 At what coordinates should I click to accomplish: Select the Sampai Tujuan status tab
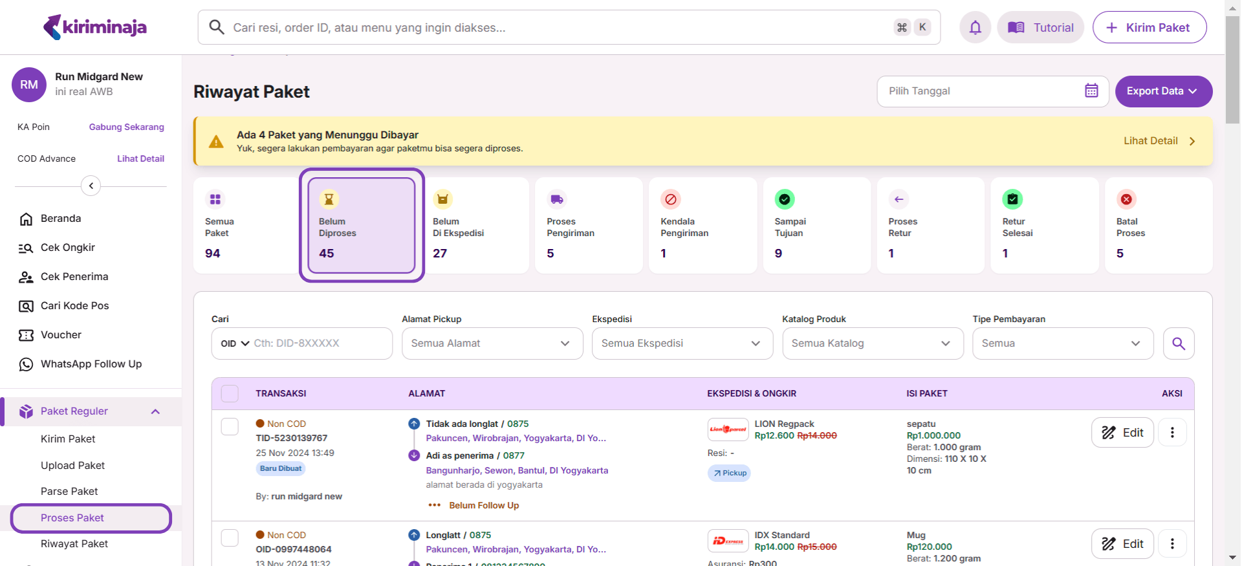pos(816,226)
